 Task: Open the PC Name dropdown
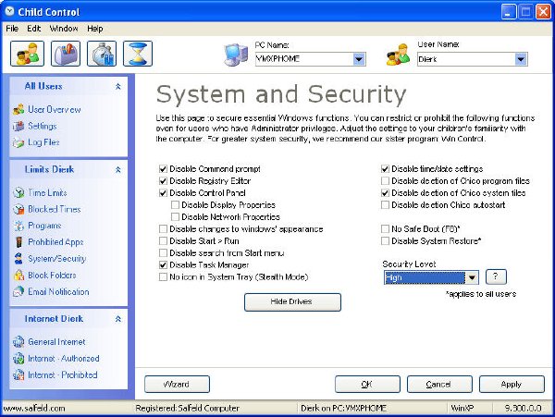(x=359, y=59)
